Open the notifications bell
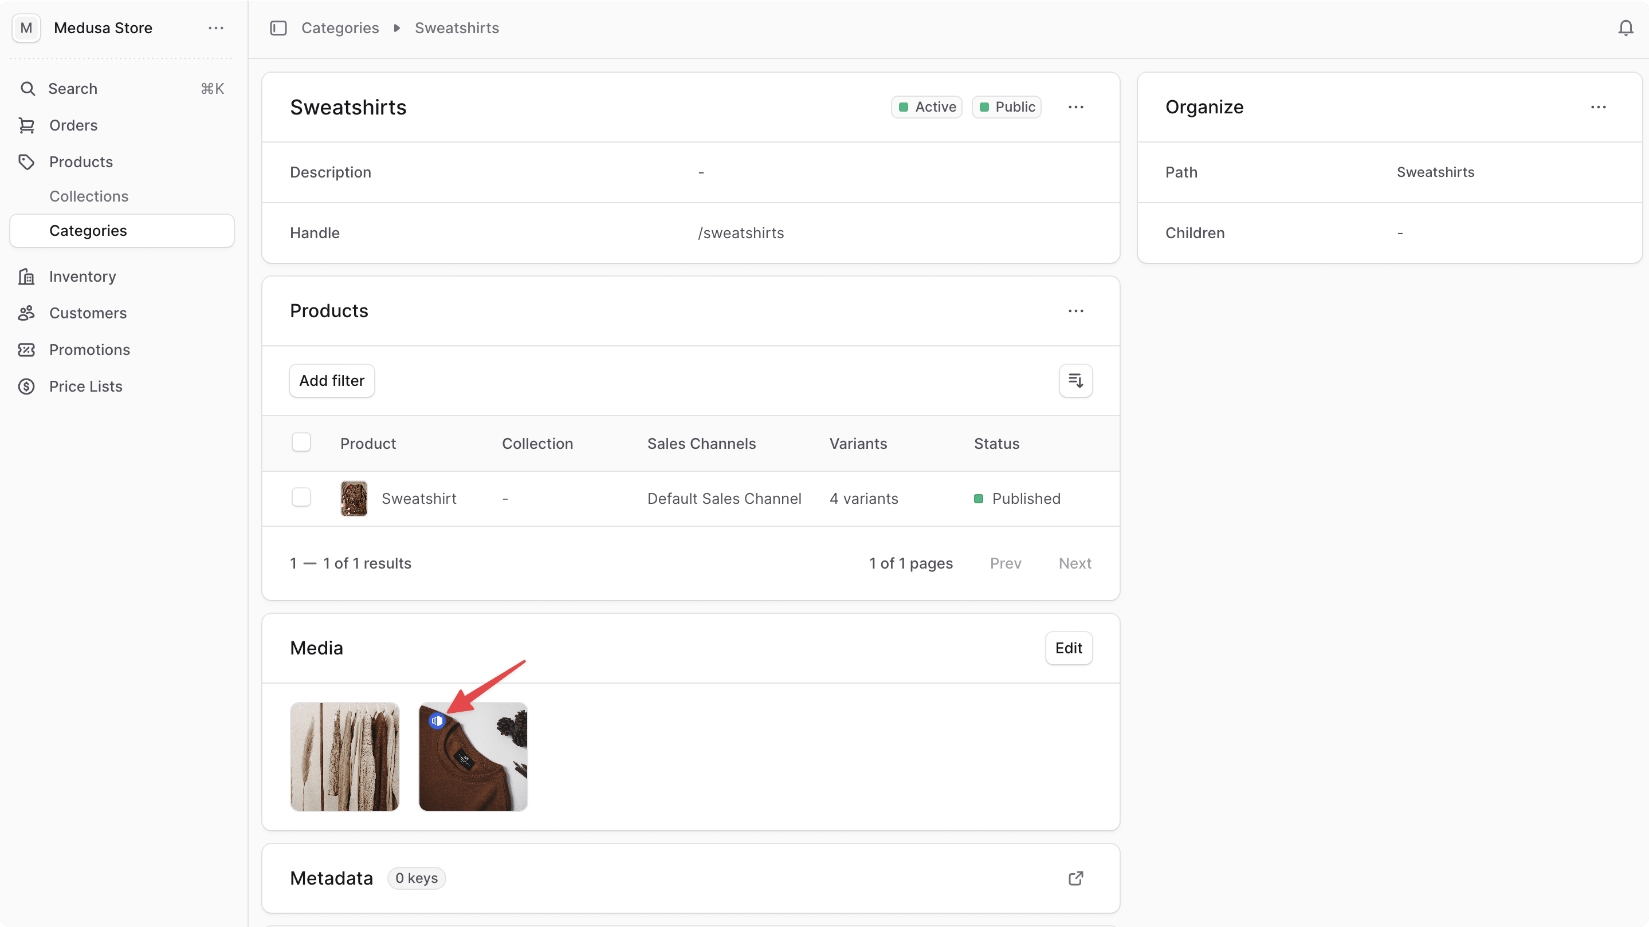Screen dimensions: 1649x927 1625,27
